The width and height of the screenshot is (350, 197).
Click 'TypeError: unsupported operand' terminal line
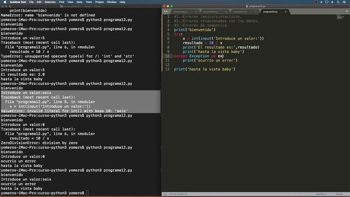click(x=68, y=56)
